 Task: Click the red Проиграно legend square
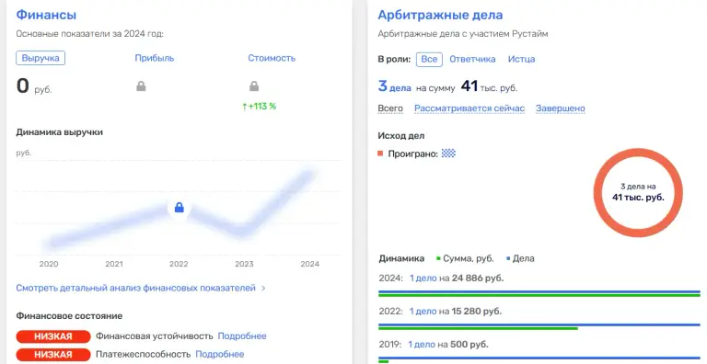click(380, 154)
